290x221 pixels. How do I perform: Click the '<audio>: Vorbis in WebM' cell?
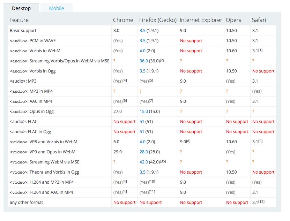(x=60, y=51)
